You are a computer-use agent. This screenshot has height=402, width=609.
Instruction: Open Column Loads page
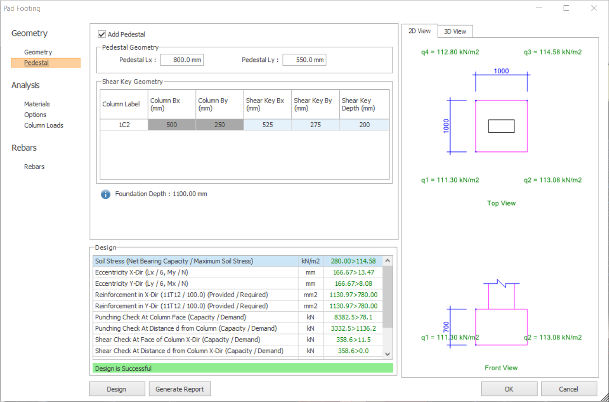pyautogui.click(x=44, y=126)
